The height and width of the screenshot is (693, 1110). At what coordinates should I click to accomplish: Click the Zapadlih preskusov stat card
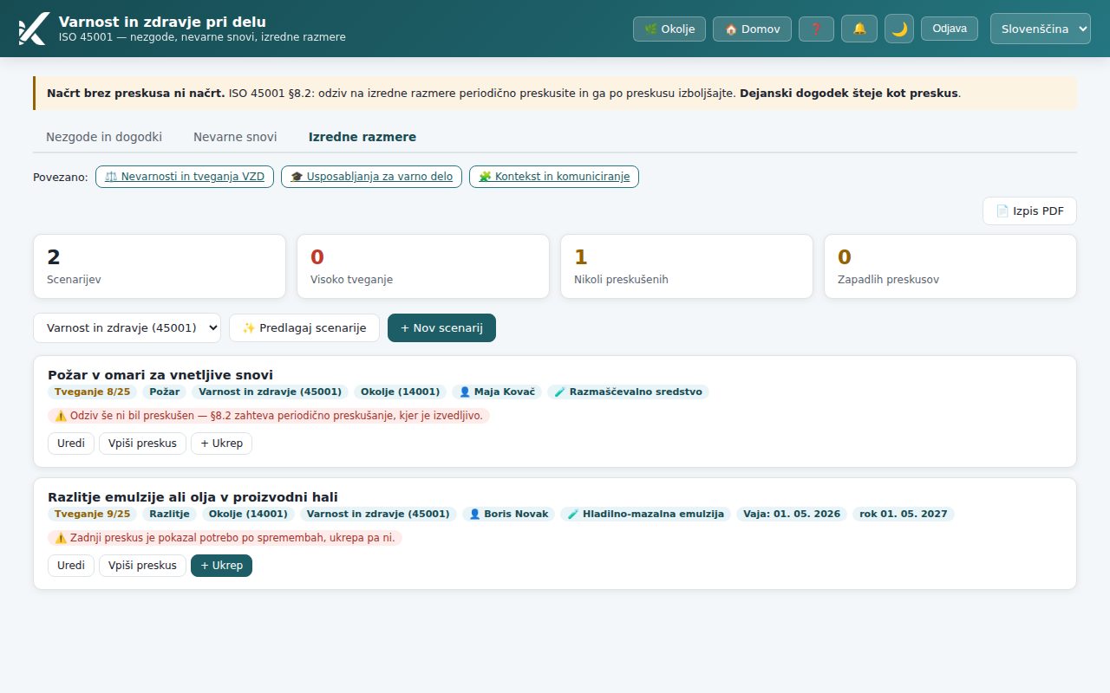tap(950, 267)
